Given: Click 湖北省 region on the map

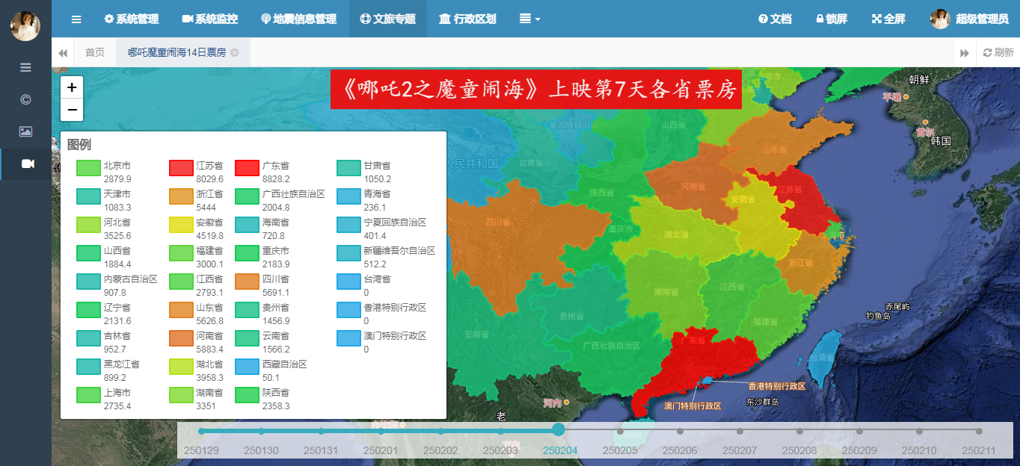Looking at the screenshot, I should click(x=677, y=234).
